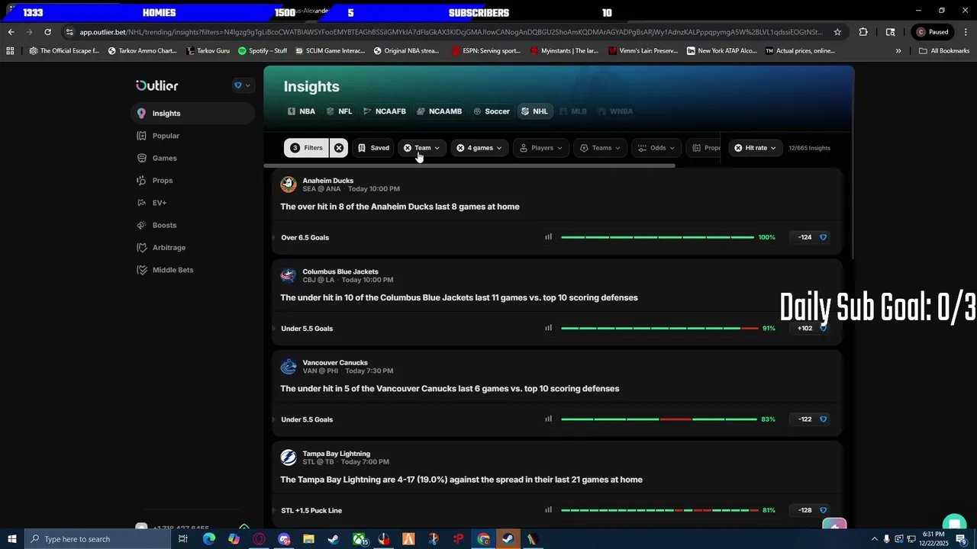Click the Anaheim Ducks team logo
Screen dimensions: 977x549
[x=289, y=185]
